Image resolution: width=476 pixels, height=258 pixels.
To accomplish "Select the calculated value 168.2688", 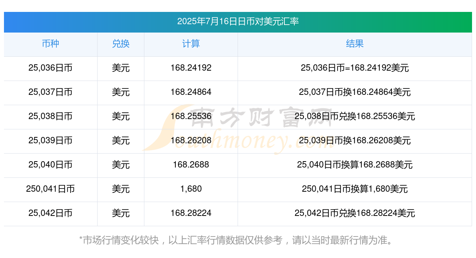I will (191, 165).
